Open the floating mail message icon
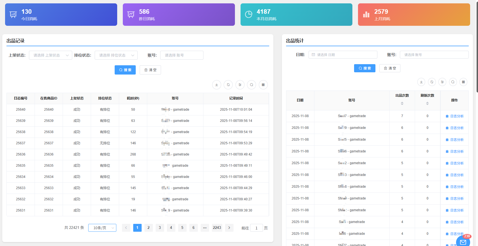 pos(463,242)
